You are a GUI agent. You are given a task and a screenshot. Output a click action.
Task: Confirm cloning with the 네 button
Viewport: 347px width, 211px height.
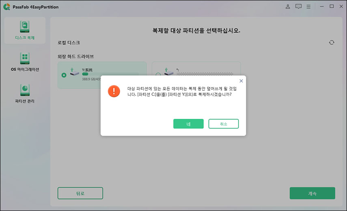coord(188,124)
